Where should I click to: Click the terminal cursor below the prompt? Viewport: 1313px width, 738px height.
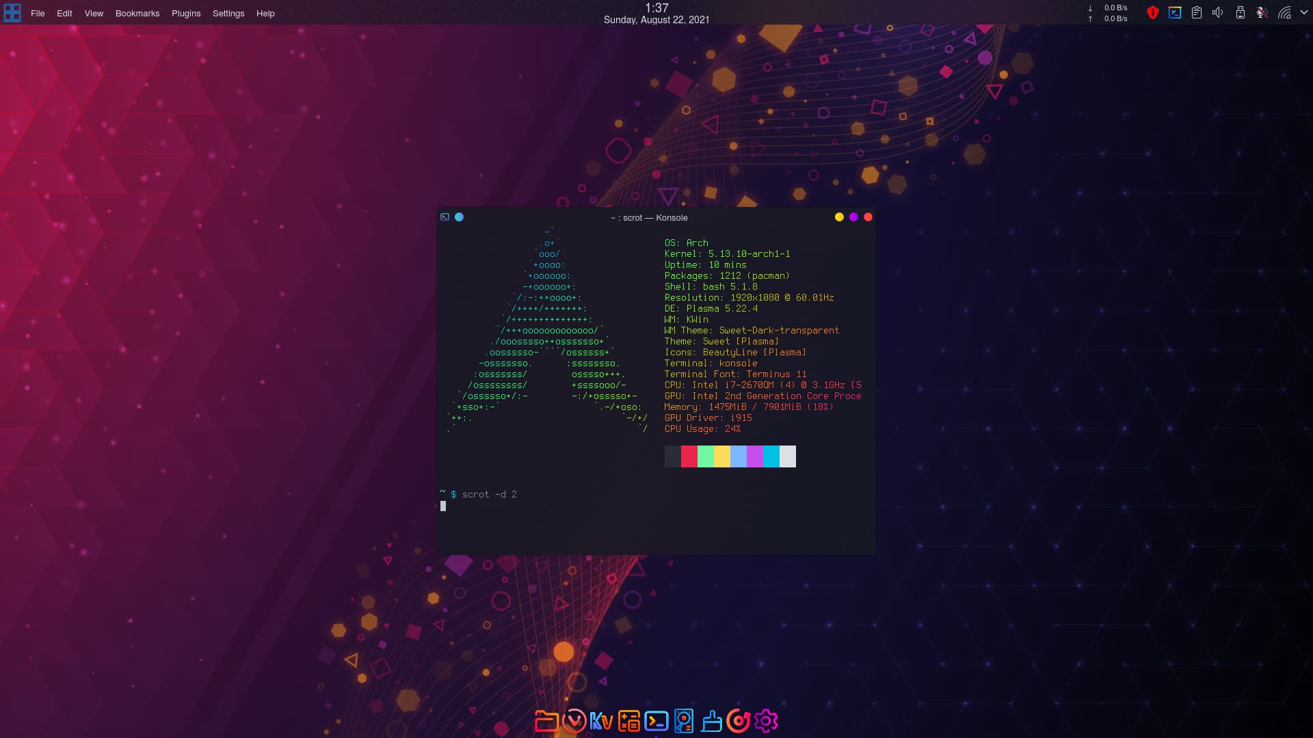(x=443, y=506)
